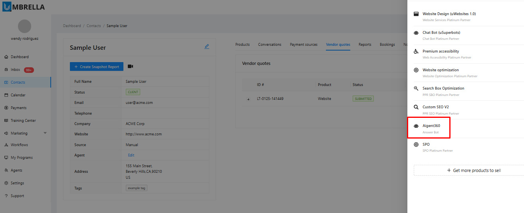Screen dimensions: 524x213
Task: Go to Training Center in sidebar
Action: [x=23, y=121]
